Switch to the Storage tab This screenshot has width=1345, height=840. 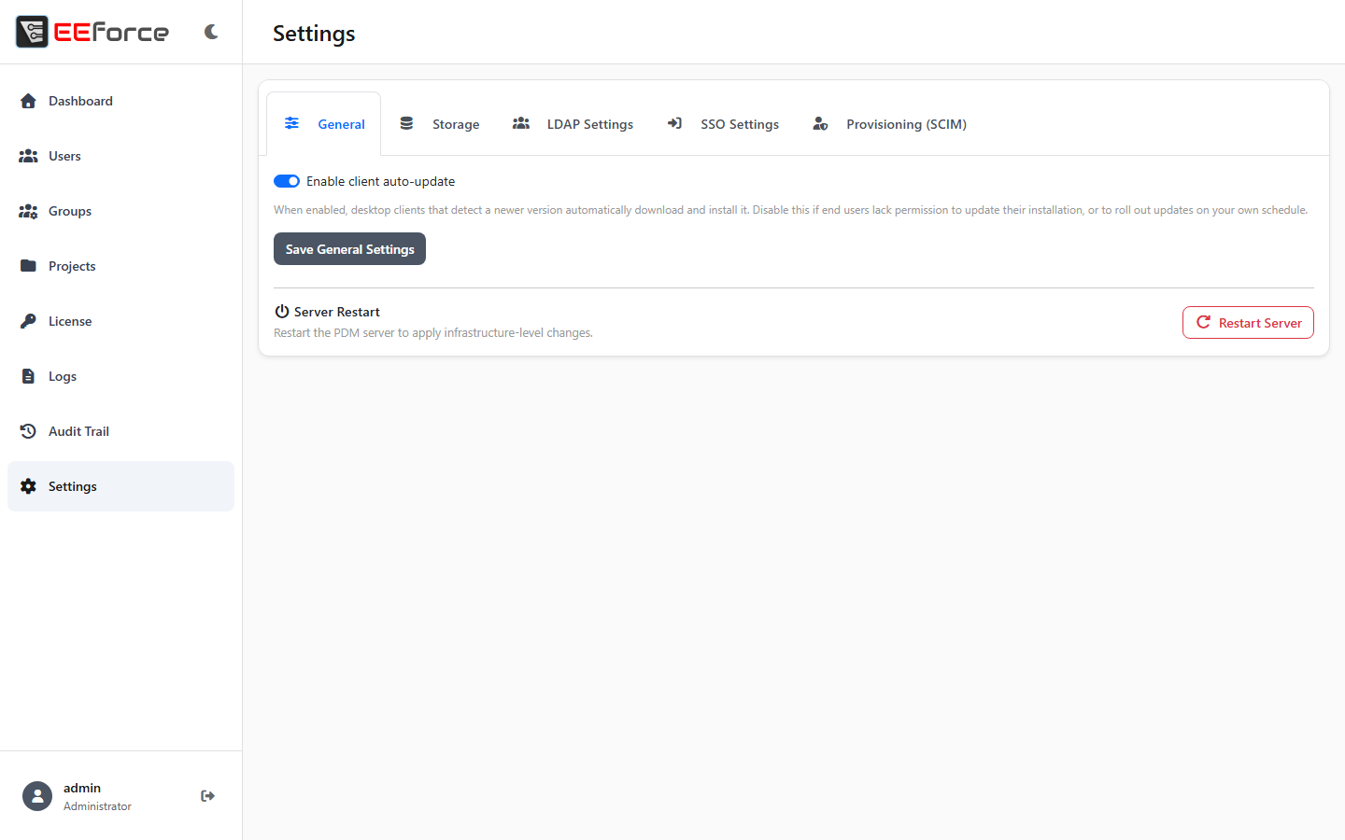439,123
